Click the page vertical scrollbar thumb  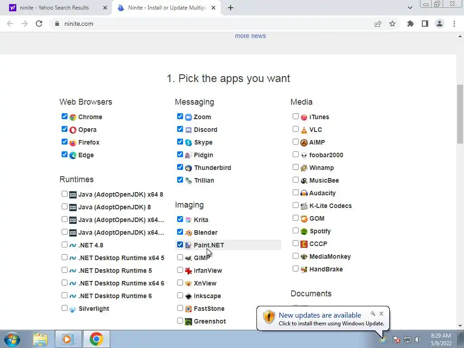point(460,113)
